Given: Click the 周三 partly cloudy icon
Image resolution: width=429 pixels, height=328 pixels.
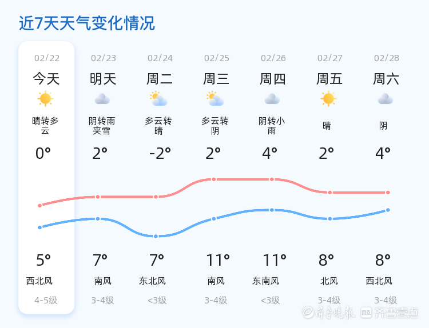Looking at the screenshot, I should click(216, 99).
